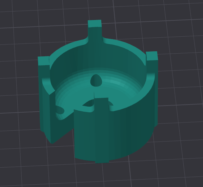Click the narrow vertical slit in the floor
This screenshot has width=203, height=187.
pyautogui.click(x=94, y=95)
